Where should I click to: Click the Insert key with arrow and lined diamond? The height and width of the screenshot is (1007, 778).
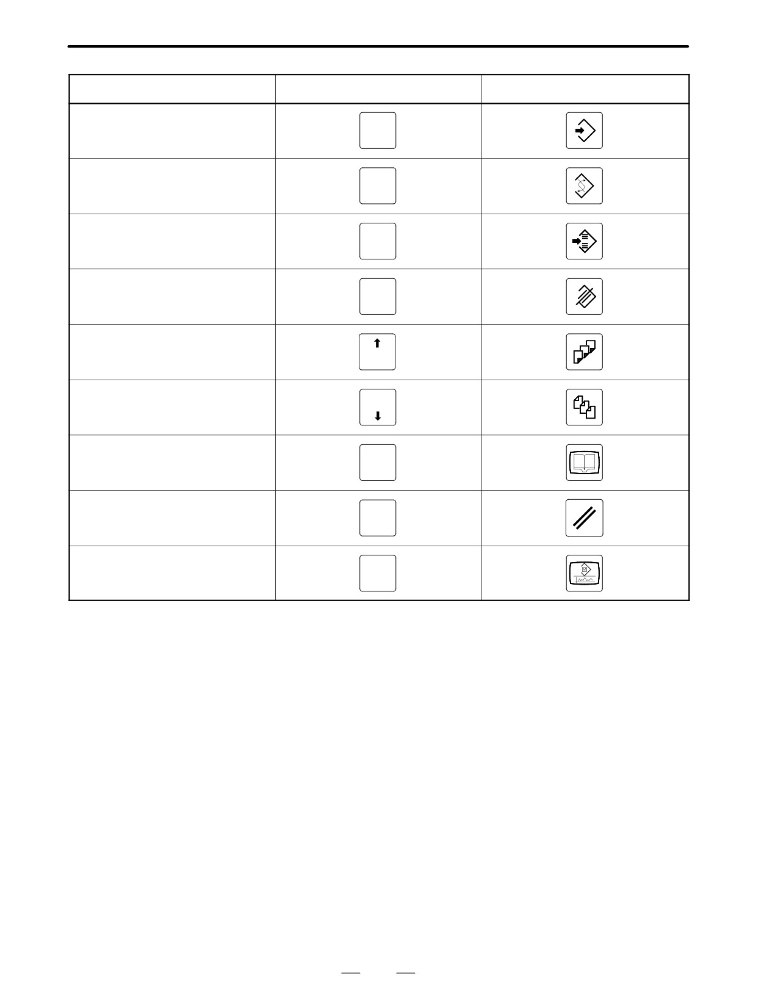click(584, 241)
